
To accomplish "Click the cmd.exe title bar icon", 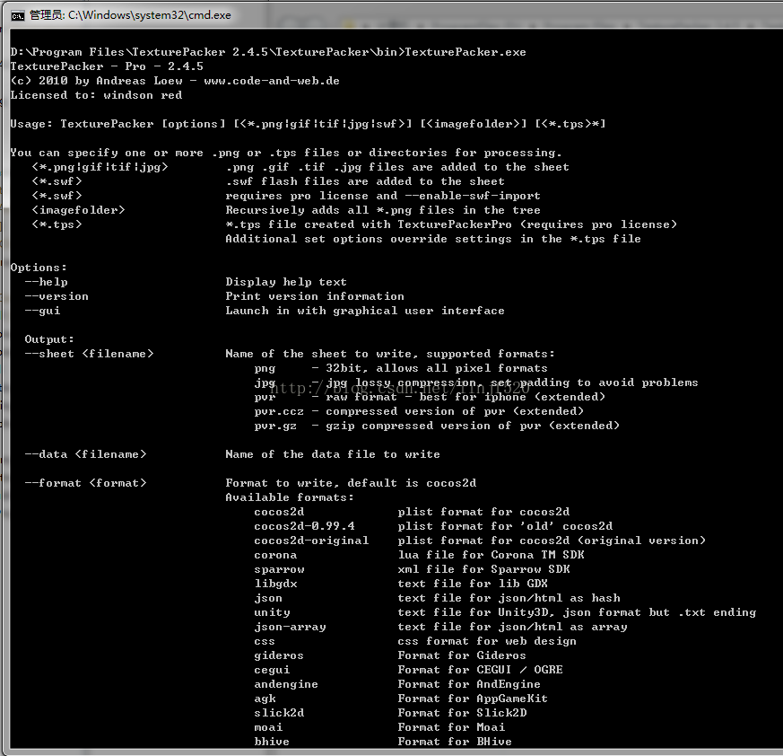I will [x=17, y=15].
